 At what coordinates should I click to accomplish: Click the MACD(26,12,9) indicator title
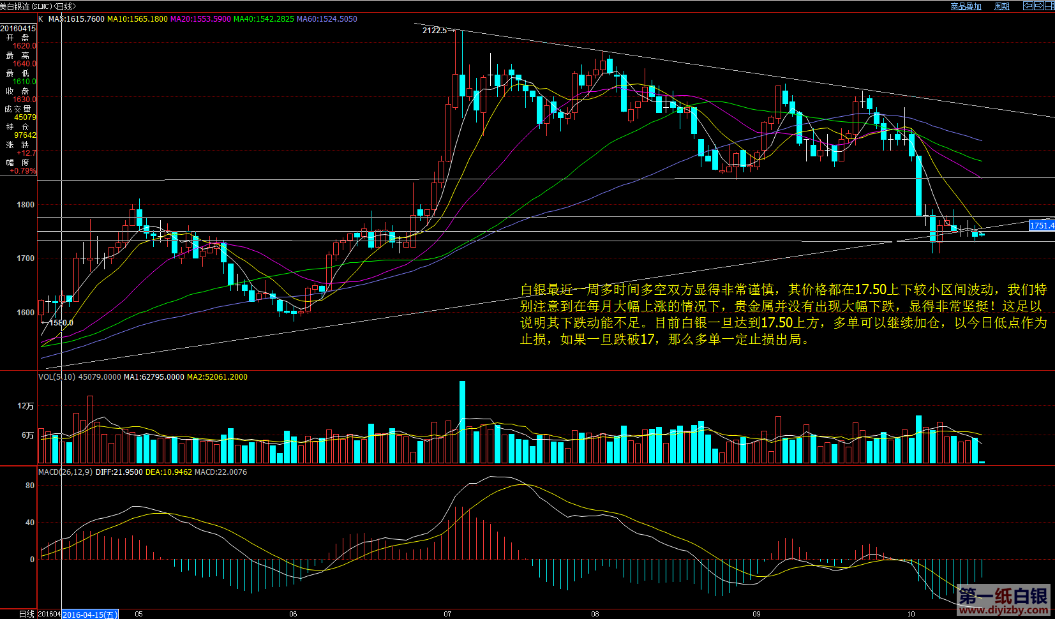(65, 472)
